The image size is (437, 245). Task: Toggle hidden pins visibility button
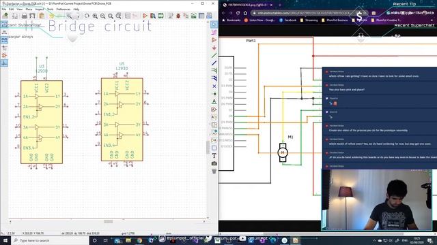pos(4,56)
